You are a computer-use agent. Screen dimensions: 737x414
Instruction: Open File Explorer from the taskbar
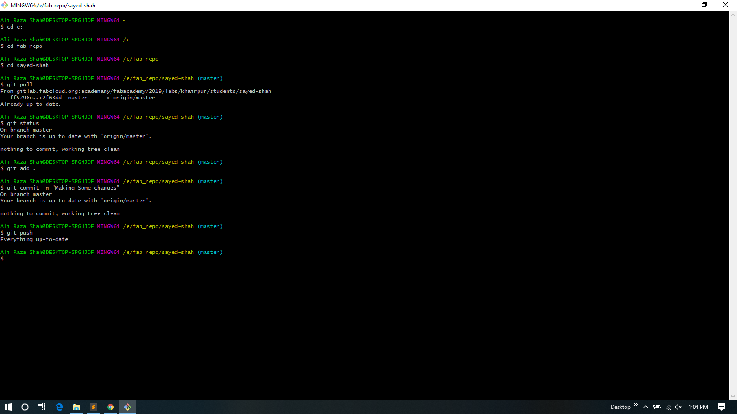[76, 407]
